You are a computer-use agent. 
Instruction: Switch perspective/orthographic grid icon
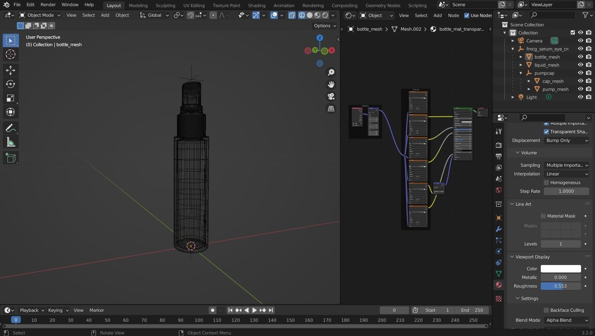coord(331,108)
